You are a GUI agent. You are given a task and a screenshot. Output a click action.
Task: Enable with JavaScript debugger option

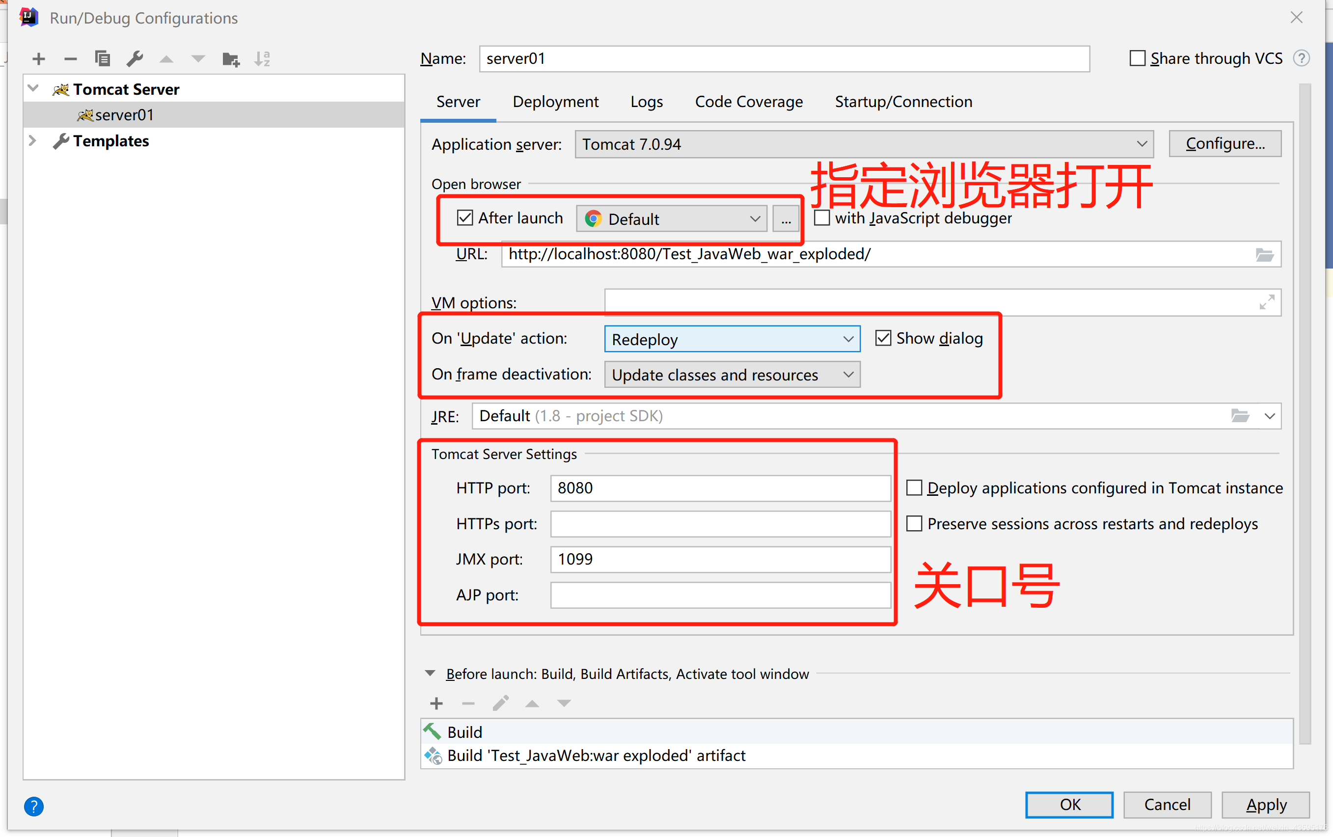822,217
